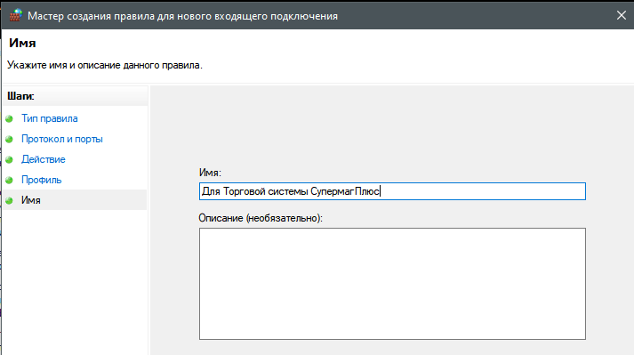Click the green bullet beside Профиль
Screen dimensions: 634x355
coord(9,180)
